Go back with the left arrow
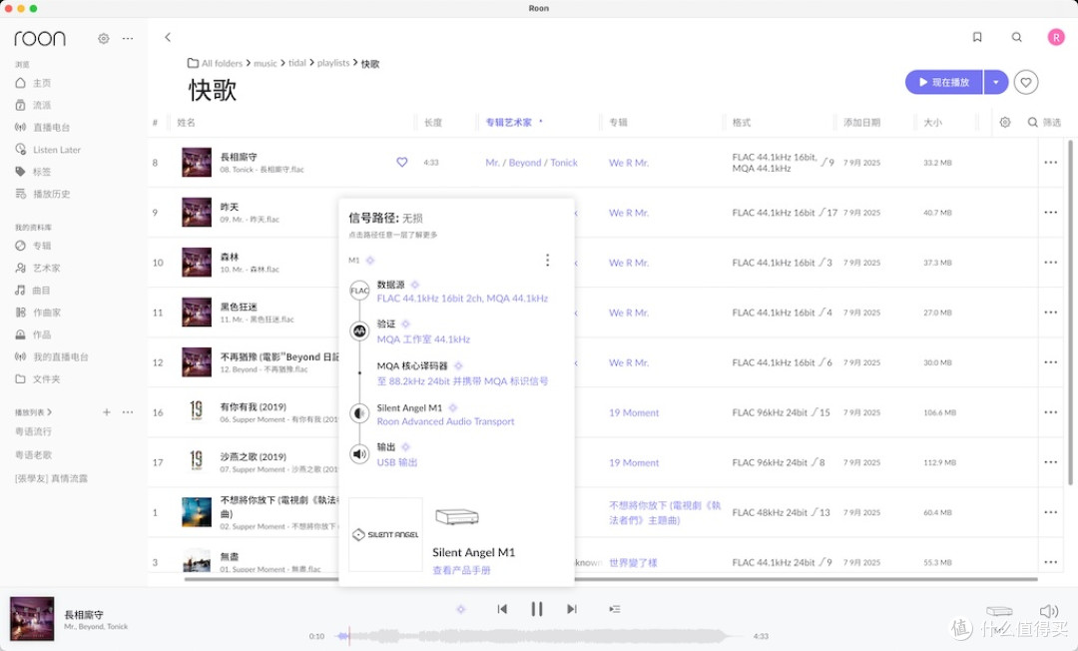Screen dimensions: 1078x651 point(168,37)
